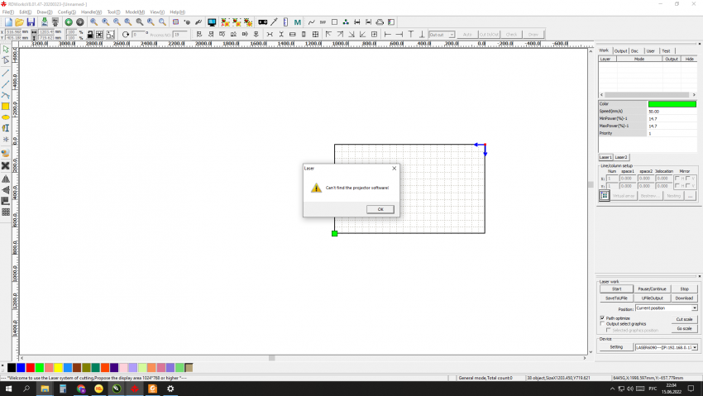Open the Out cut dropdown in toolbar

(450, 35)
